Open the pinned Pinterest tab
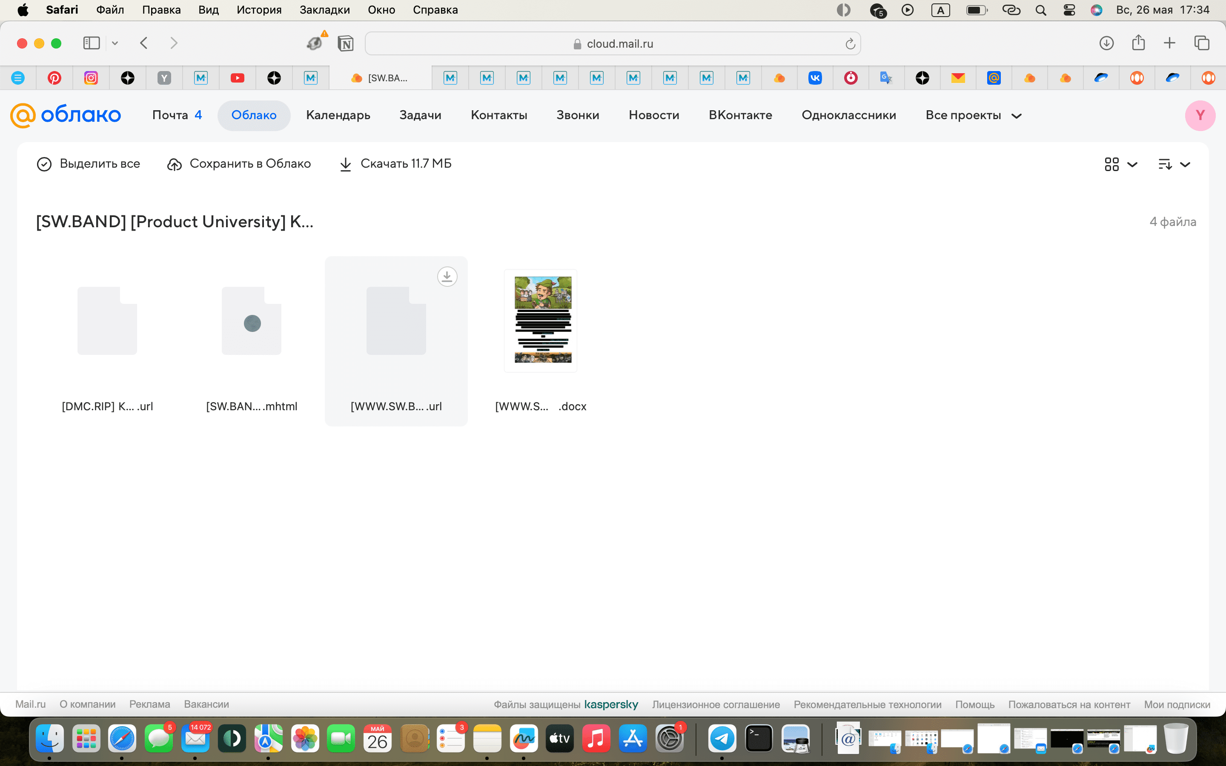The image size is (1226, 766). coord(54,78)
